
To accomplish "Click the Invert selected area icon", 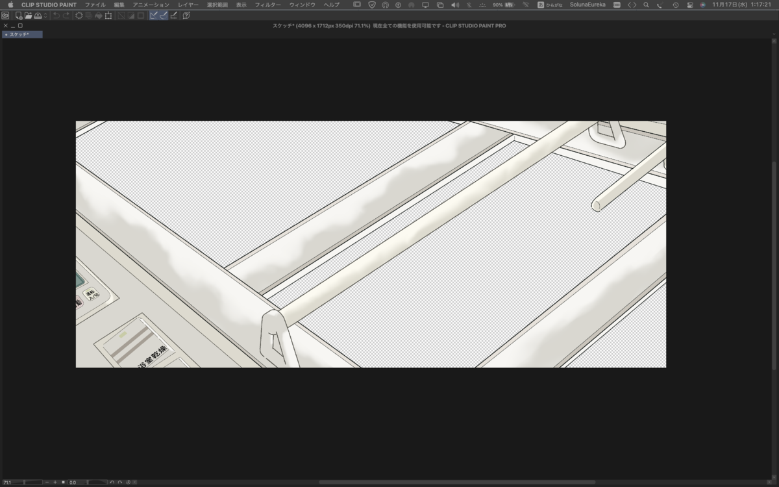I will [x=131, y=16].
